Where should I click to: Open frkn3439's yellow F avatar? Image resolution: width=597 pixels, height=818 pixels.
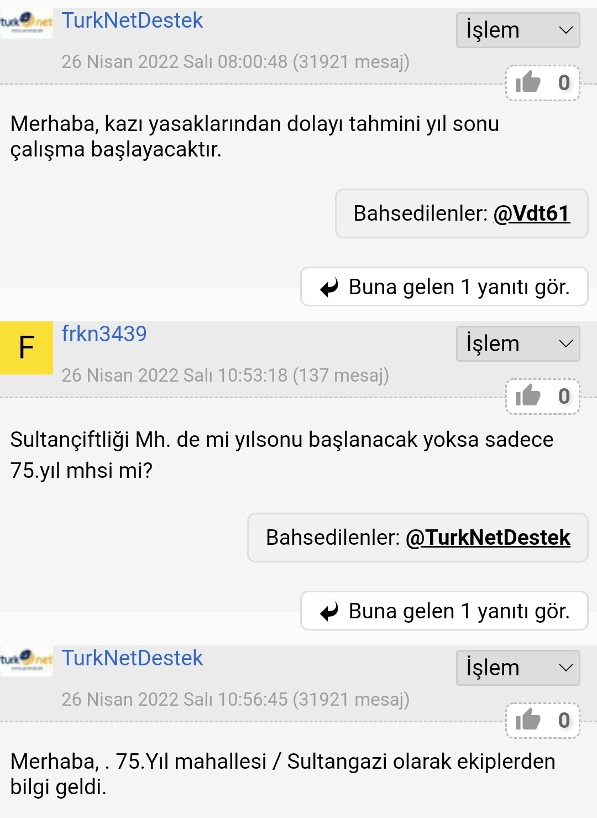click(27, 348)
